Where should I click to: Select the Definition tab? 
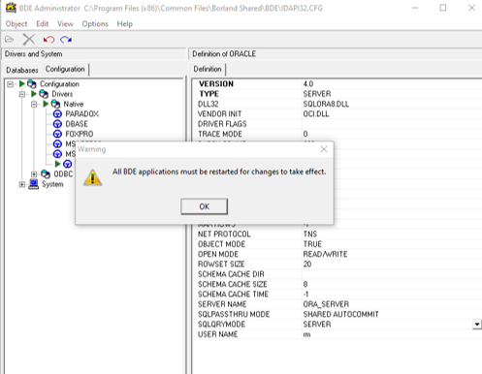pyautogui.click(x=208, y=69)
